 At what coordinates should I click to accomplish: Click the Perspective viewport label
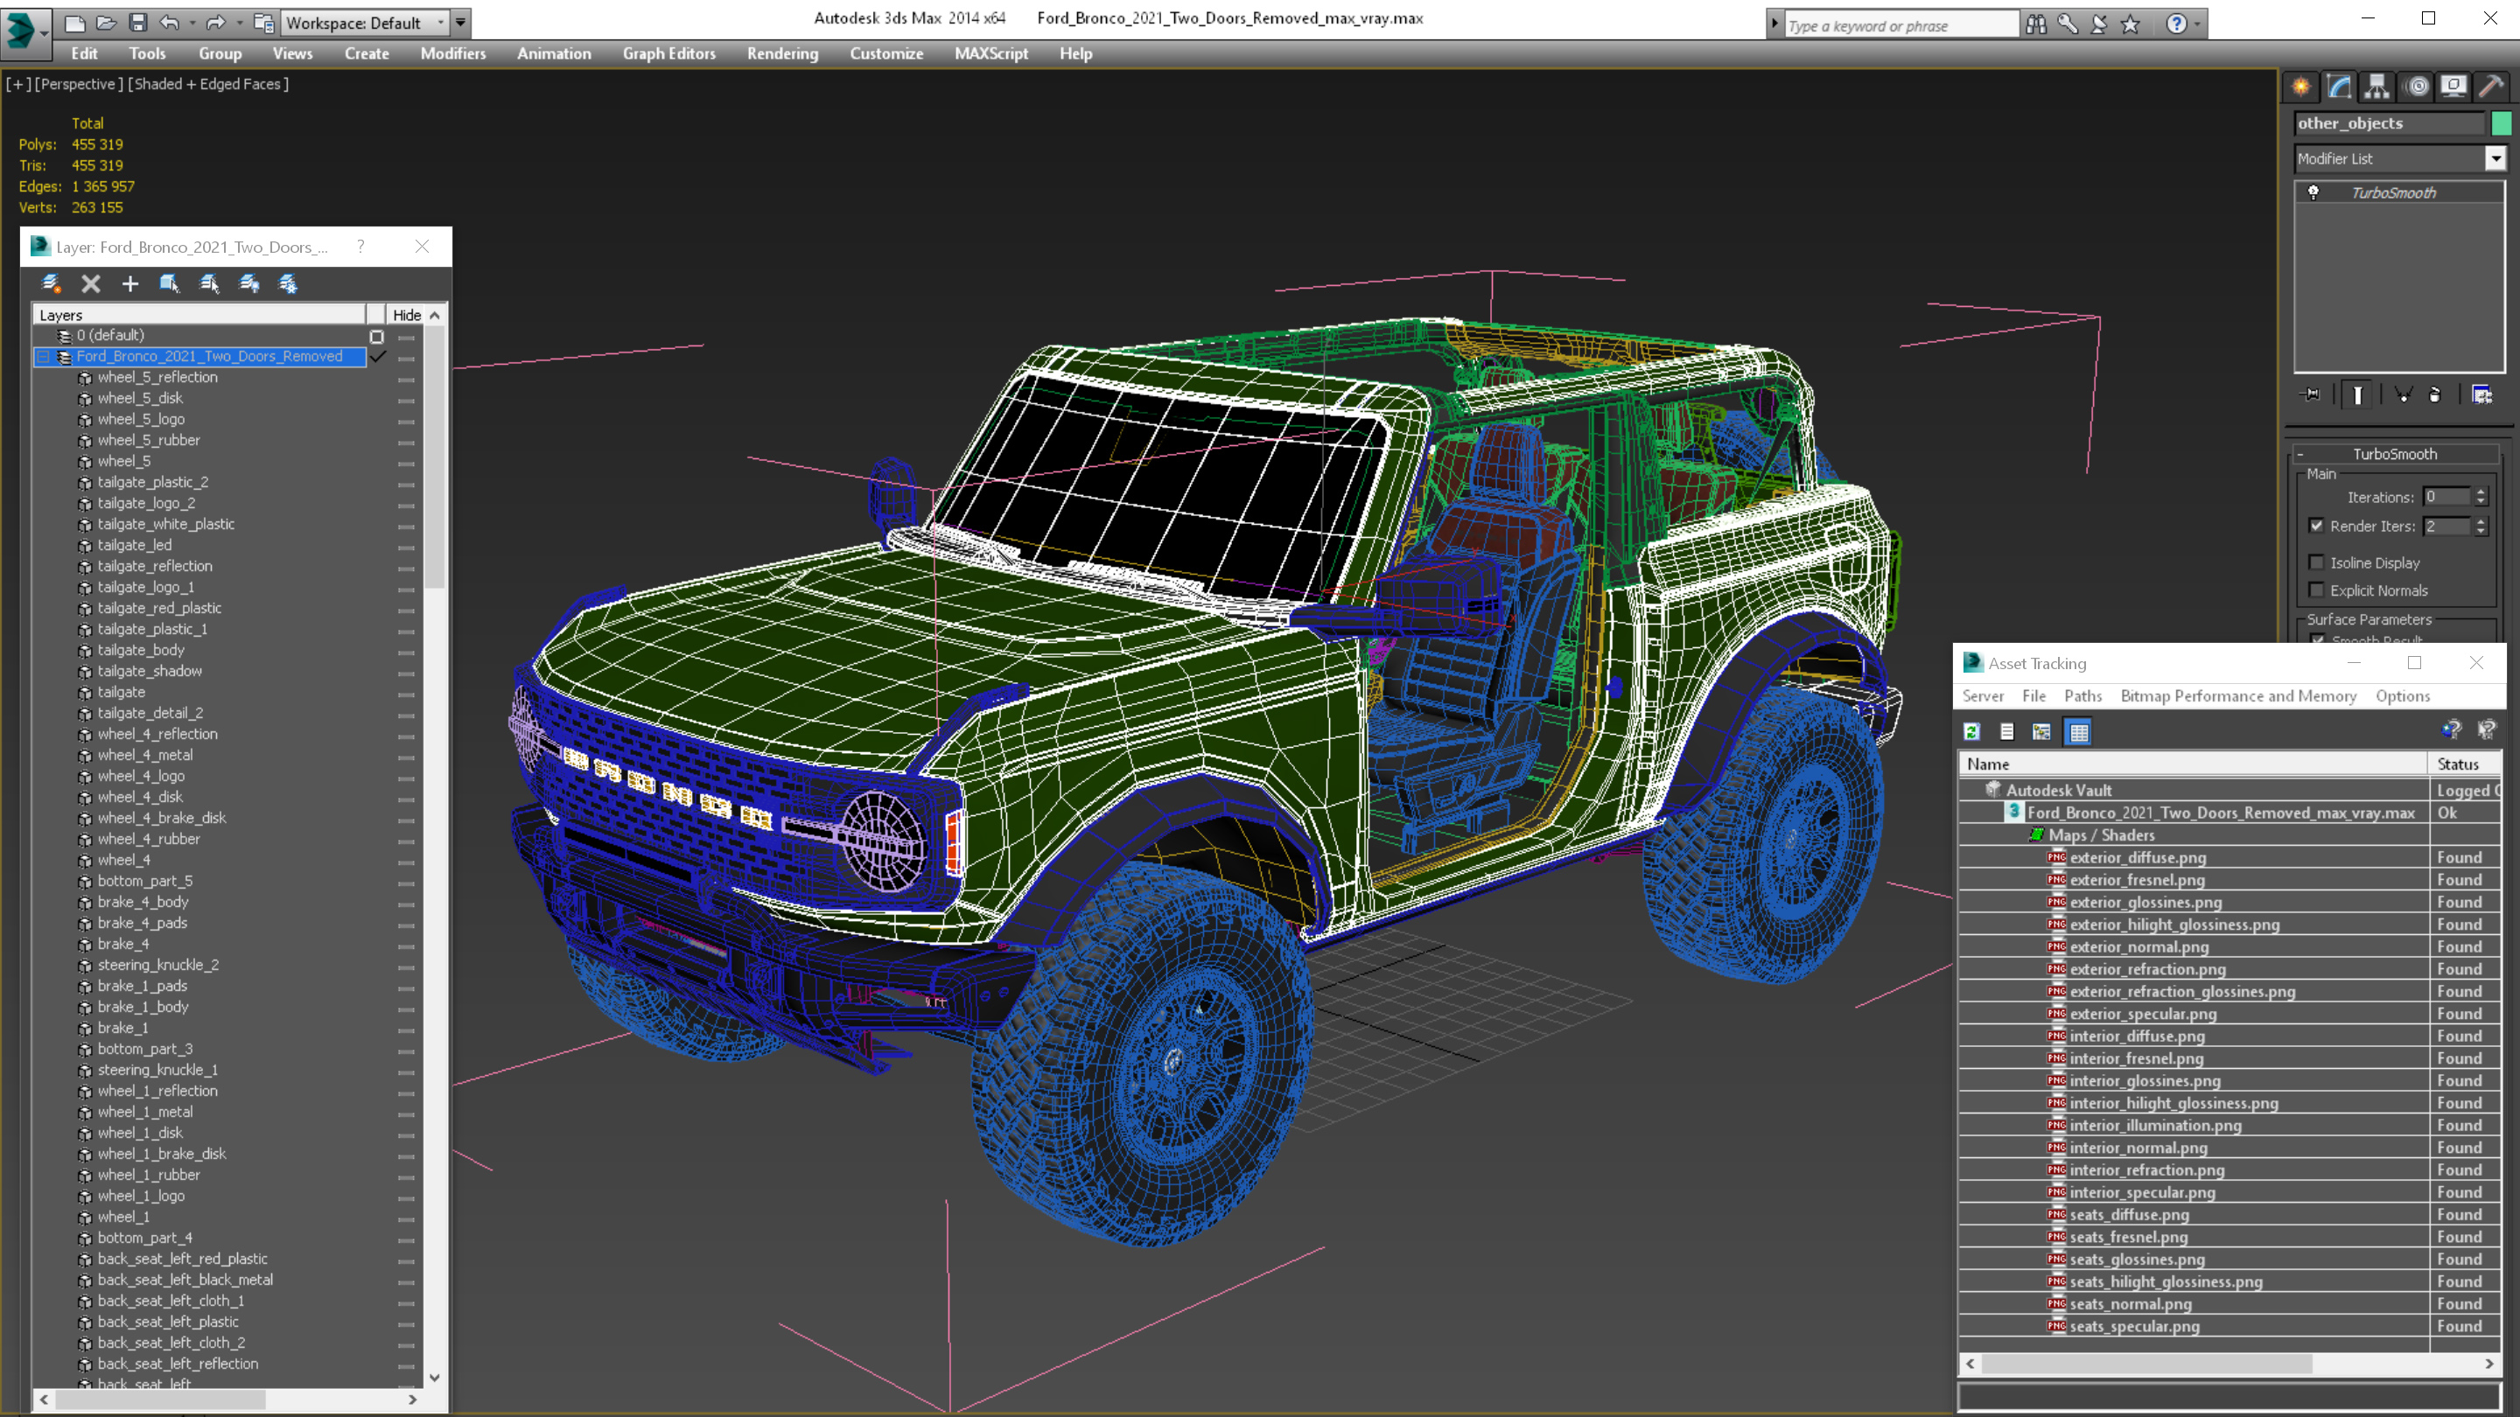coord(78,84)
